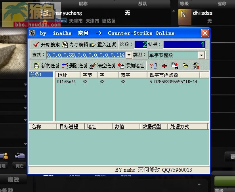Click the 添加地址 add address button
This screenshot has height=192, width=235.
coord(131,66)
